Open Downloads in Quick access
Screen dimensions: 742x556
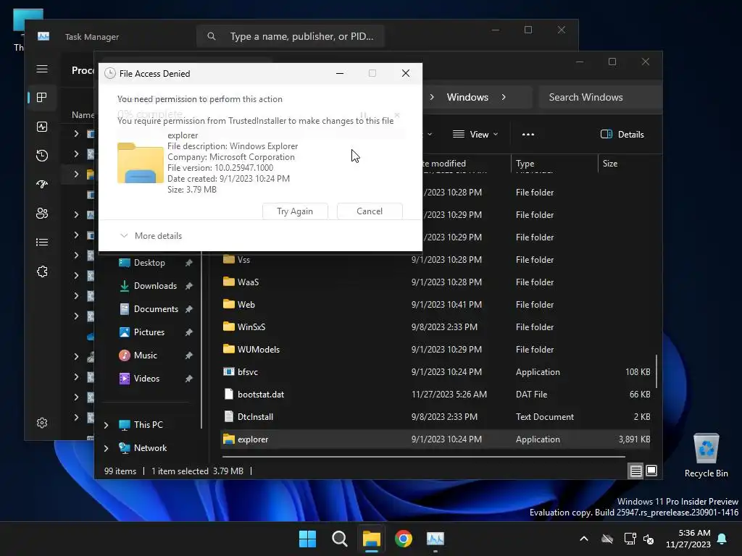tap(157, 286)
